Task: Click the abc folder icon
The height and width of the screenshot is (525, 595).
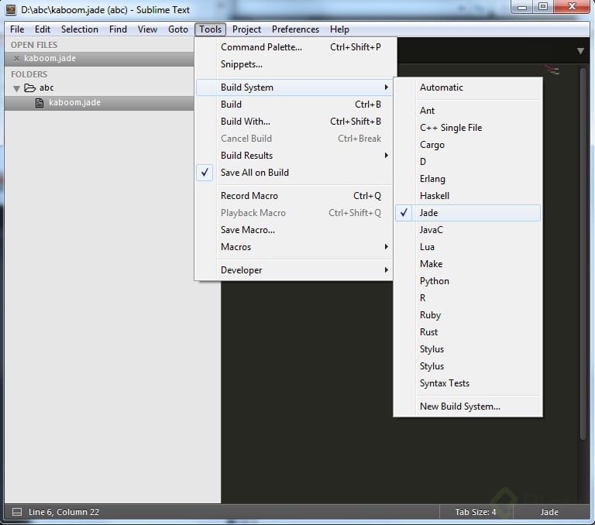Action: [x=29, y=88]
